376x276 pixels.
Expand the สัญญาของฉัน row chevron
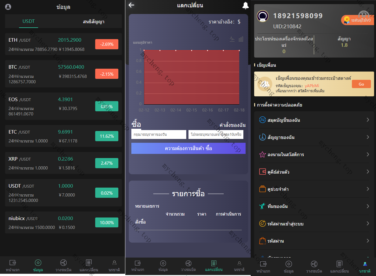368,137
